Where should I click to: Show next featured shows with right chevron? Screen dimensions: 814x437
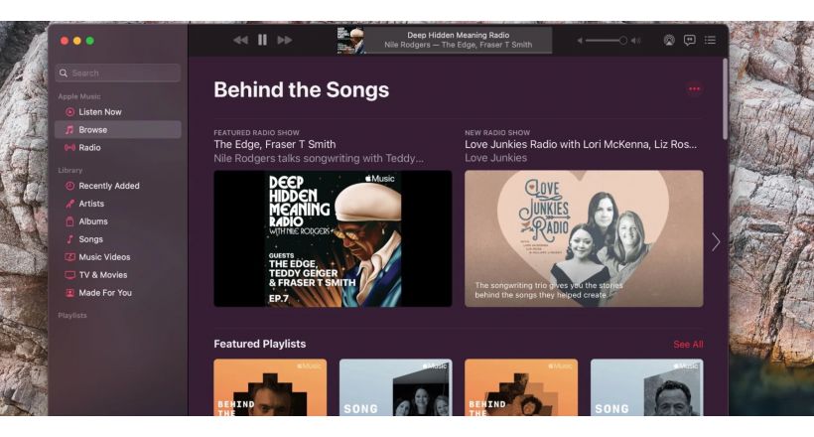pos(716,241)
